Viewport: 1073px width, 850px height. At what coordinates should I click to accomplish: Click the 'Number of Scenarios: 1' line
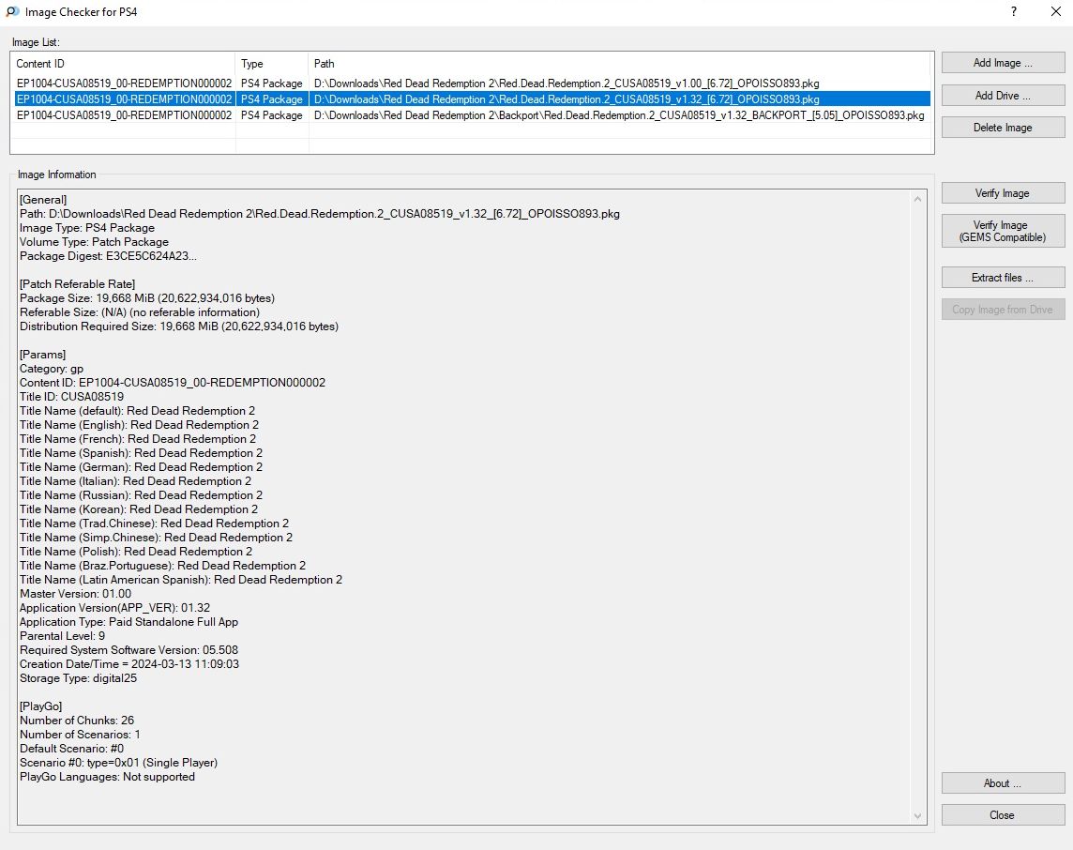80,735
